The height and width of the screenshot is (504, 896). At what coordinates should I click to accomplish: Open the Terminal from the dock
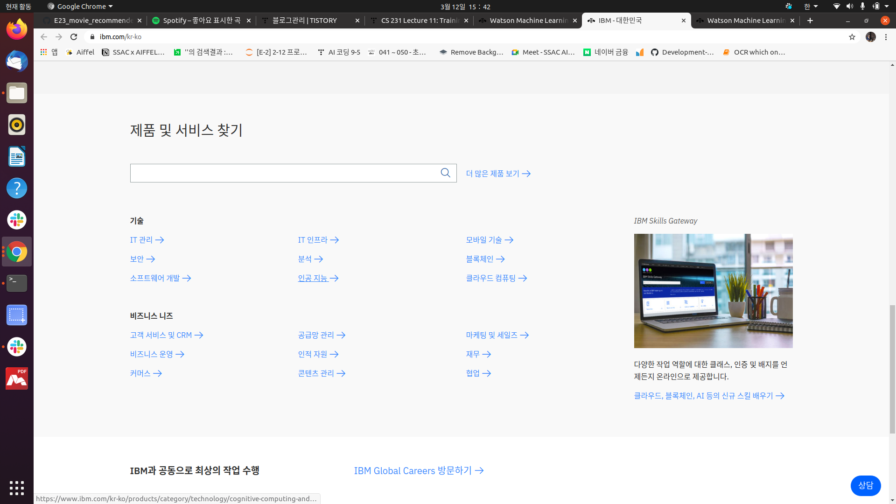[17, 283]
